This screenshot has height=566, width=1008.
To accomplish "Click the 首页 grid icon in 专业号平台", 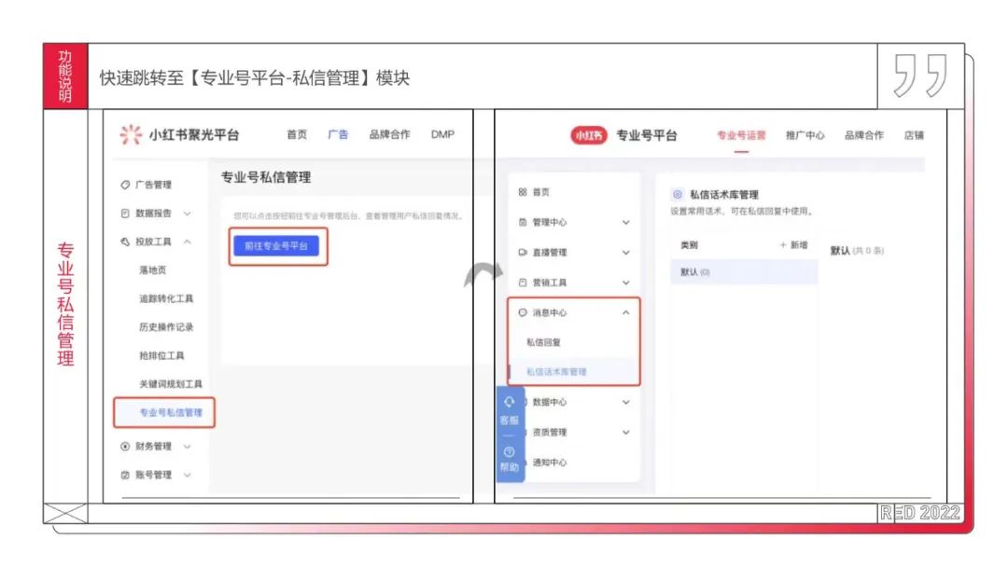I will point(523,192).
